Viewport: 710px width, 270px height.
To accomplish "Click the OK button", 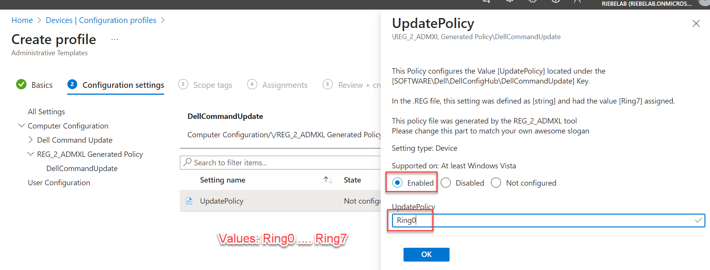I will click(x=426, y=255).
